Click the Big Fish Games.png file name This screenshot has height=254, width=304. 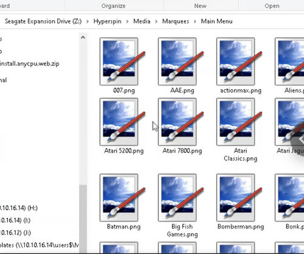(182, 230)
